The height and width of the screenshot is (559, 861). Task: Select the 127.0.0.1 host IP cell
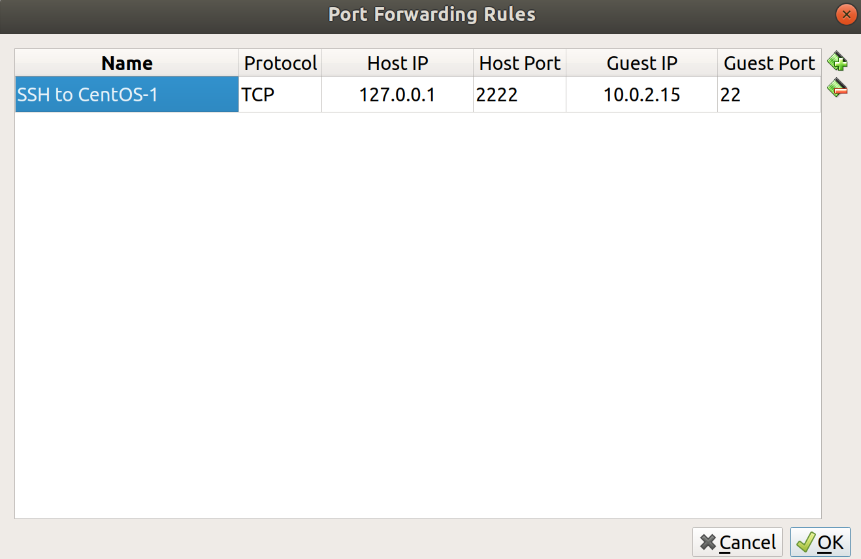point(397,95)
